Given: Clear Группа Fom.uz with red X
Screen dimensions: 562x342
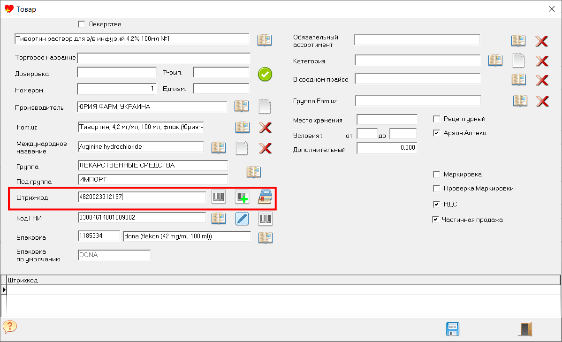Looking at the screenshot, I should tap(543, 101).
